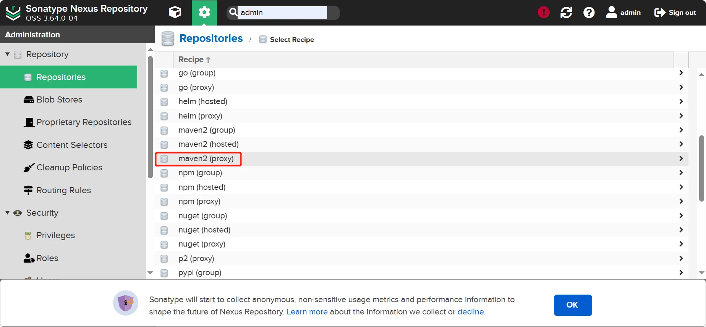
Task: Select Routing Rules in the sidebar
Action: coord(63,191)
